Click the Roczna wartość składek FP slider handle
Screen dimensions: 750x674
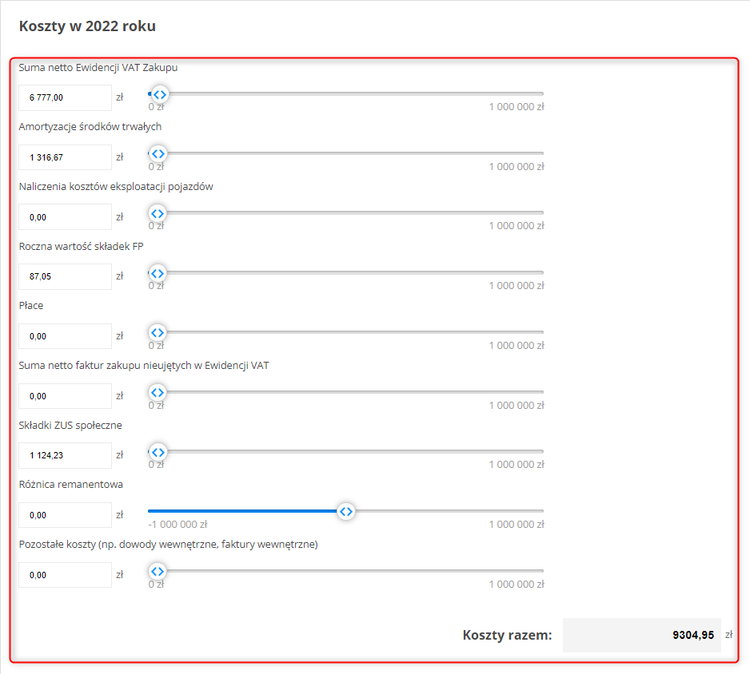coord(158,273)
